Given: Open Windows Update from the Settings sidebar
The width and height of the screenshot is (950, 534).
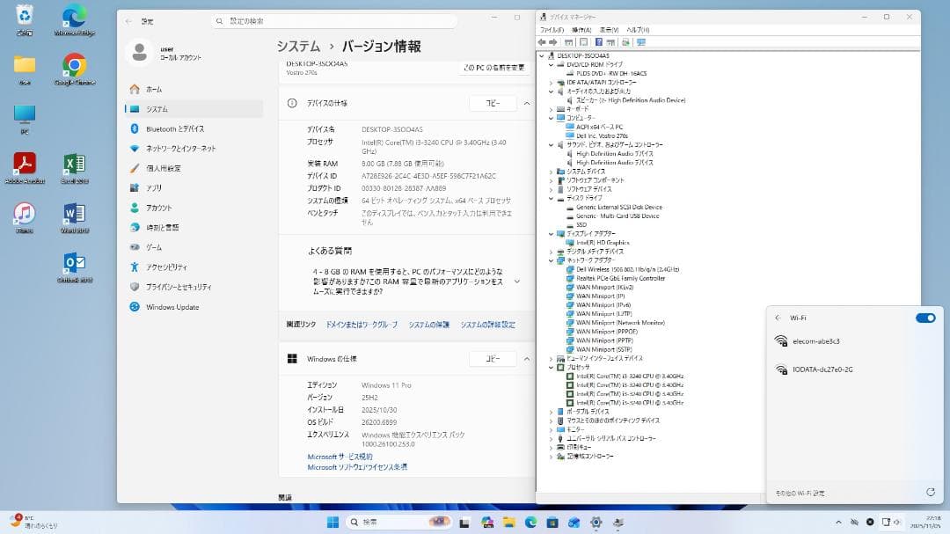Looking at the screenshot, I should pyautogui.click(x=173, y=306).
